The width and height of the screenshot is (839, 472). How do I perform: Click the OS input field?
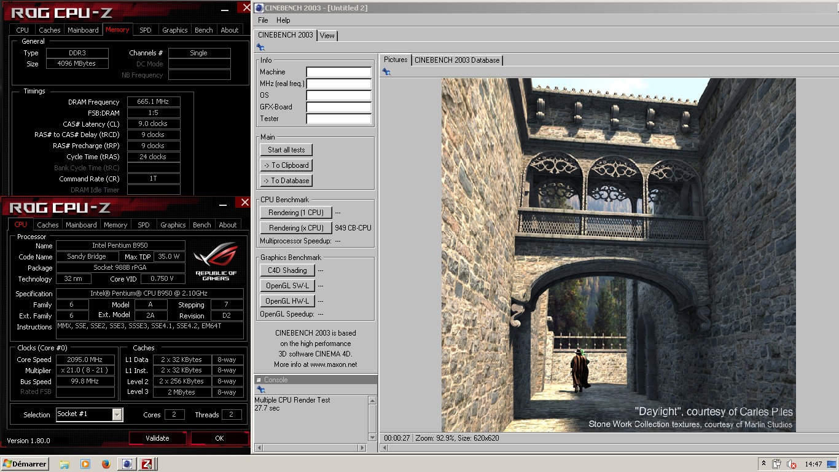coord(339,95)
